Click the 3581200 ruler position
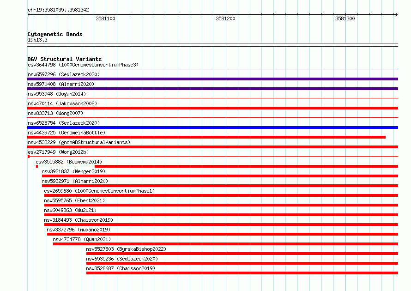 click(225, 18)
